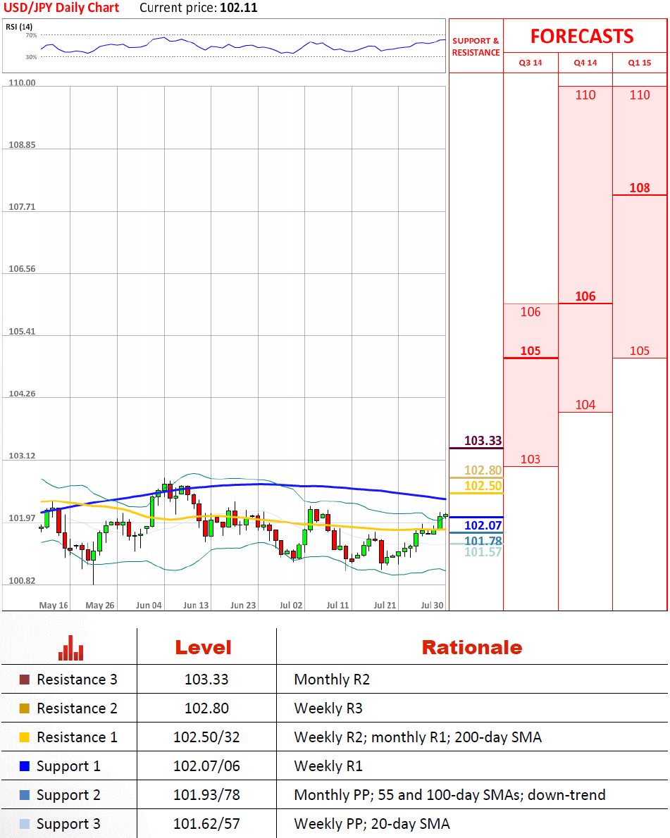Image resolution: width=670 pixels, height=838 pixels.
Task: Click the 'Jun 04' date axis label
Action: pos(149,605)
